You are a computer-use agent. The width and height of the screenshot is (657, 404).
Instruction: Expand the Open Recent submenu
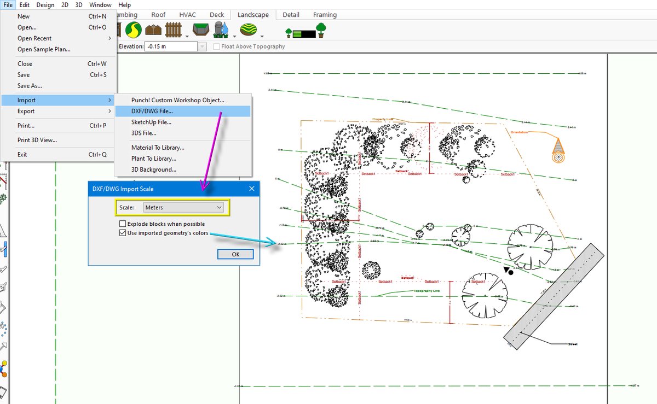[x=109, y=38]
